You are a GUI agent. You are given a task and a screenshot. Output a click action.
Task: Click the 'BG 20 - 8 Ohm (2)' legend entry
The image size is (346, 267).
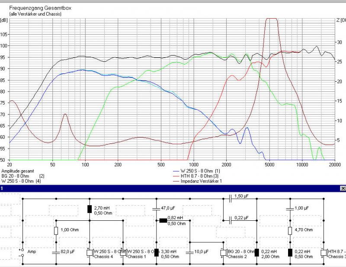(23, 176)
